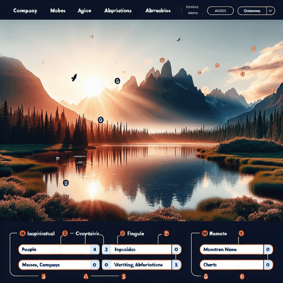This screenshot has width=283, height=283.
Task: Click the topmost orange marker in the right sky
Action: [x=254, y=49]
